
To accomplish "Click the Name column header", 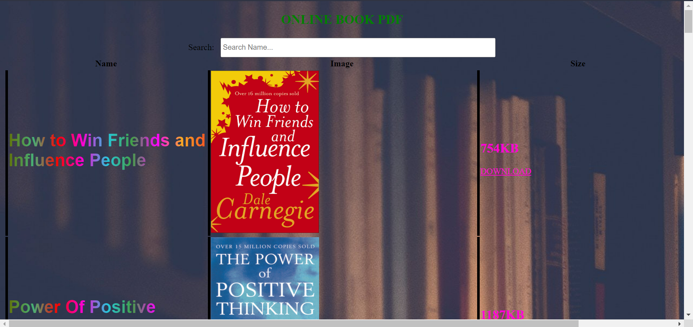I will pyautogui.click(x=106, y=64).
